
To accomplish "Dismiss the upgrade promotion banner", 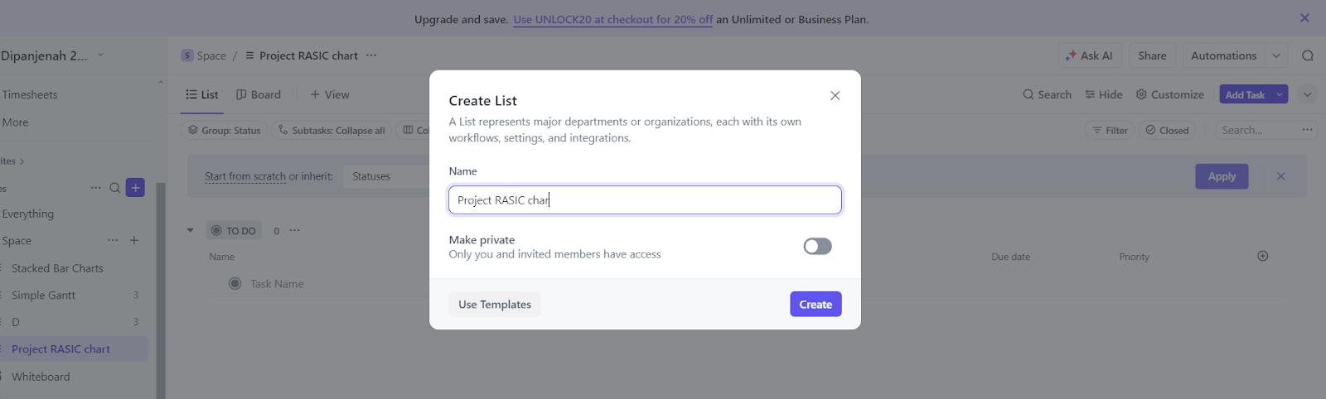I will (1304, 18).
